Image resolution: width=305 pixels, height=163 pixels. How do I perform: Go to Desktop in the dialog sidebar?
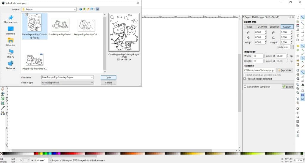click(x=10, y=31)
